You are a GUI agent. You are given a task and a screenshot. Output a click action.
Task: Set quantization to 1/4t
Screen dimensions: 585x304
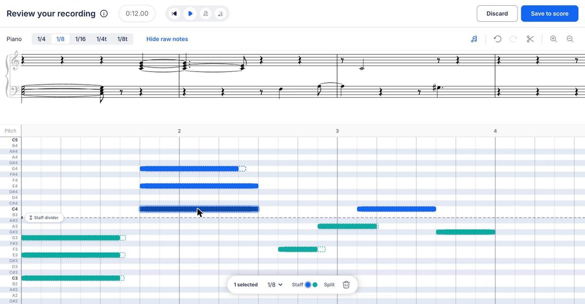coord(101,39)
